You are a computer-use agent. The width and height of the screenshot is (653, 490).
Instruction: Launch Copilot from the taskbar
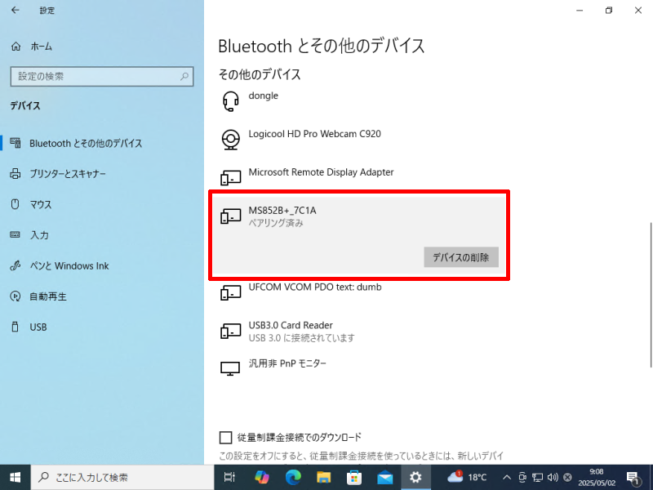pyautogui.click(x=262, y=478)
